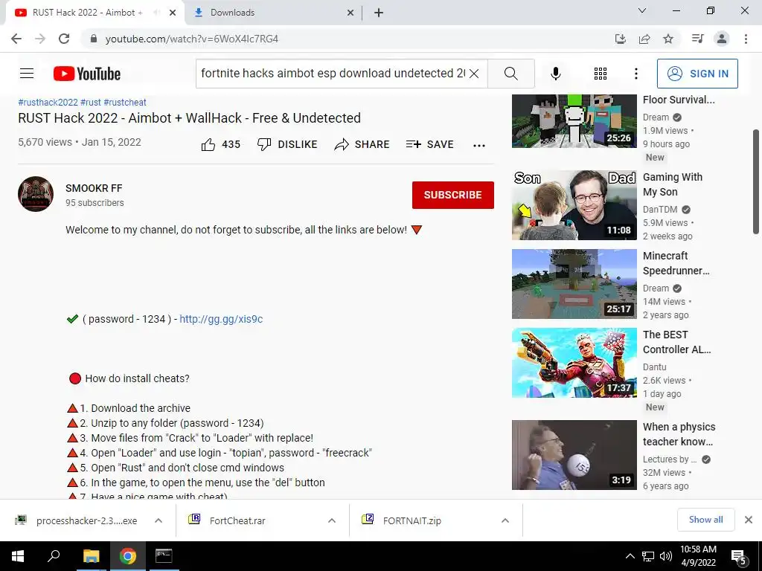Open the gg.gg/xis9c link
Viewport: 762px width, 571px height.
221,319
